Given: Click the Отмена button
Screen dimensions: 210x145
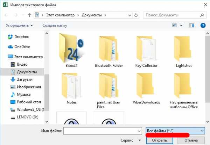Looking at the screenshot, I should click(x=191, y=140).
